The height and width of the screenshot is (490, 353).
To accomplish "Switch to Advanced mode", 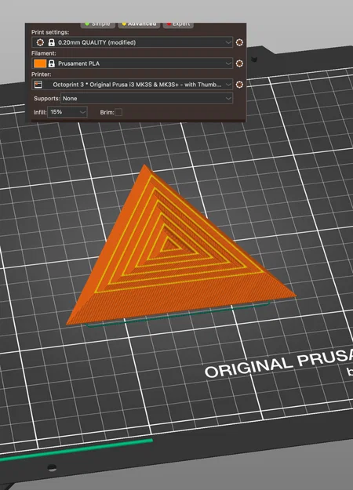I will click(139, 24).
